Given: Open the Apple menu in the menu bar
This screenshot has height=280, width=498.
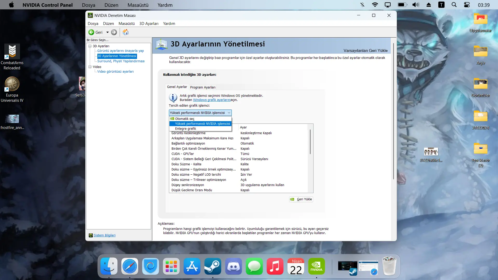Looking at the screenshot, I should [x=11, y=5].
